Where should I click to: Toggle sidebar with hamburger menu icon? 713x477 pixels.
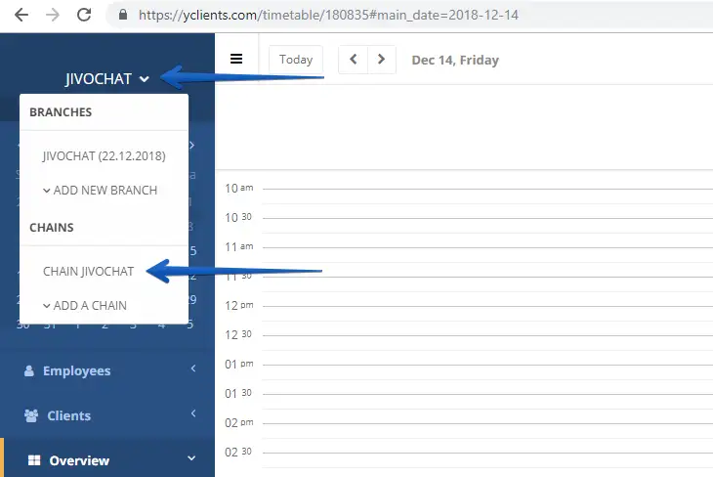[x=236, y=59]
